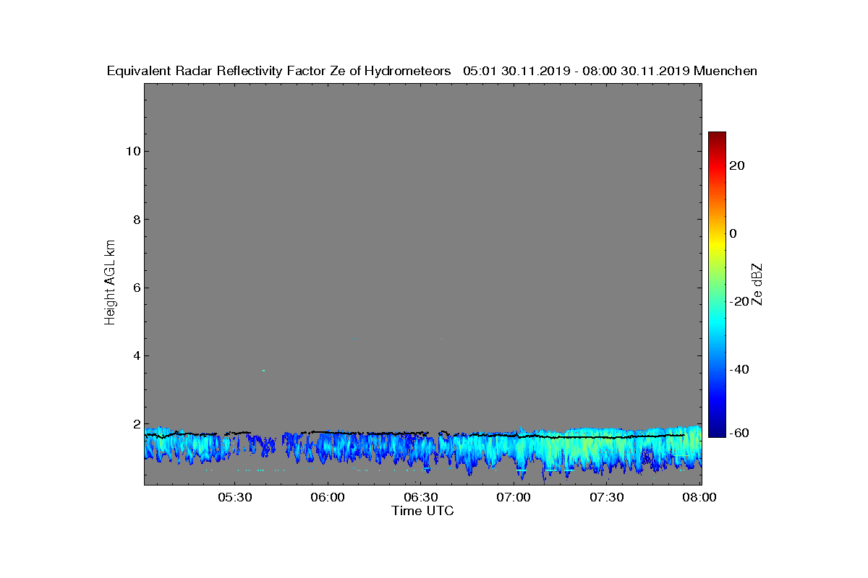Image resolution: width=868 pixels, height=578 pixels.
Task: Click the colorbar value 0
Action: click(x=733, y=233)
